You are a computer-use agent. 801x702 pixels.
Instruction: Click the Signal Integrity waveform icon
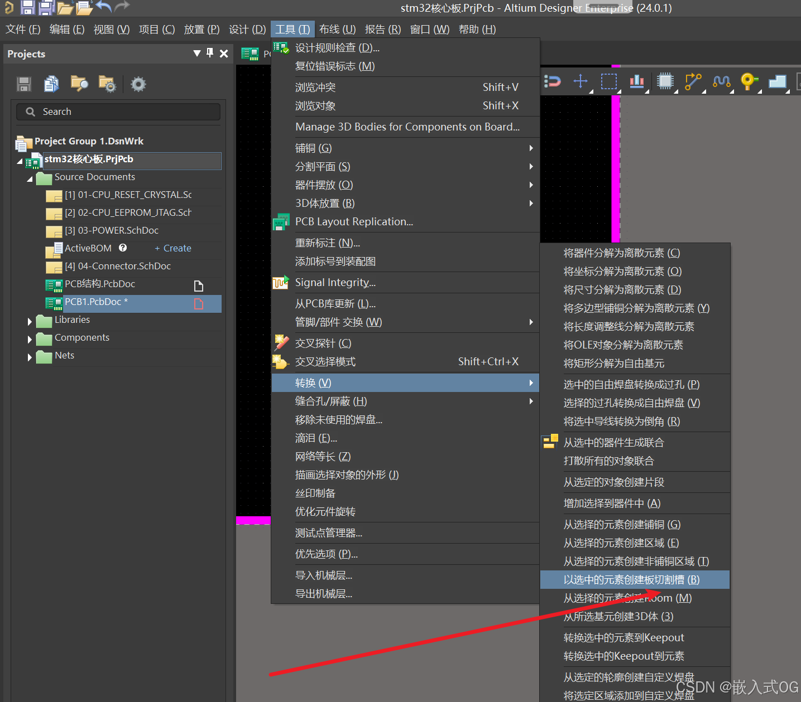coord(281,283)
